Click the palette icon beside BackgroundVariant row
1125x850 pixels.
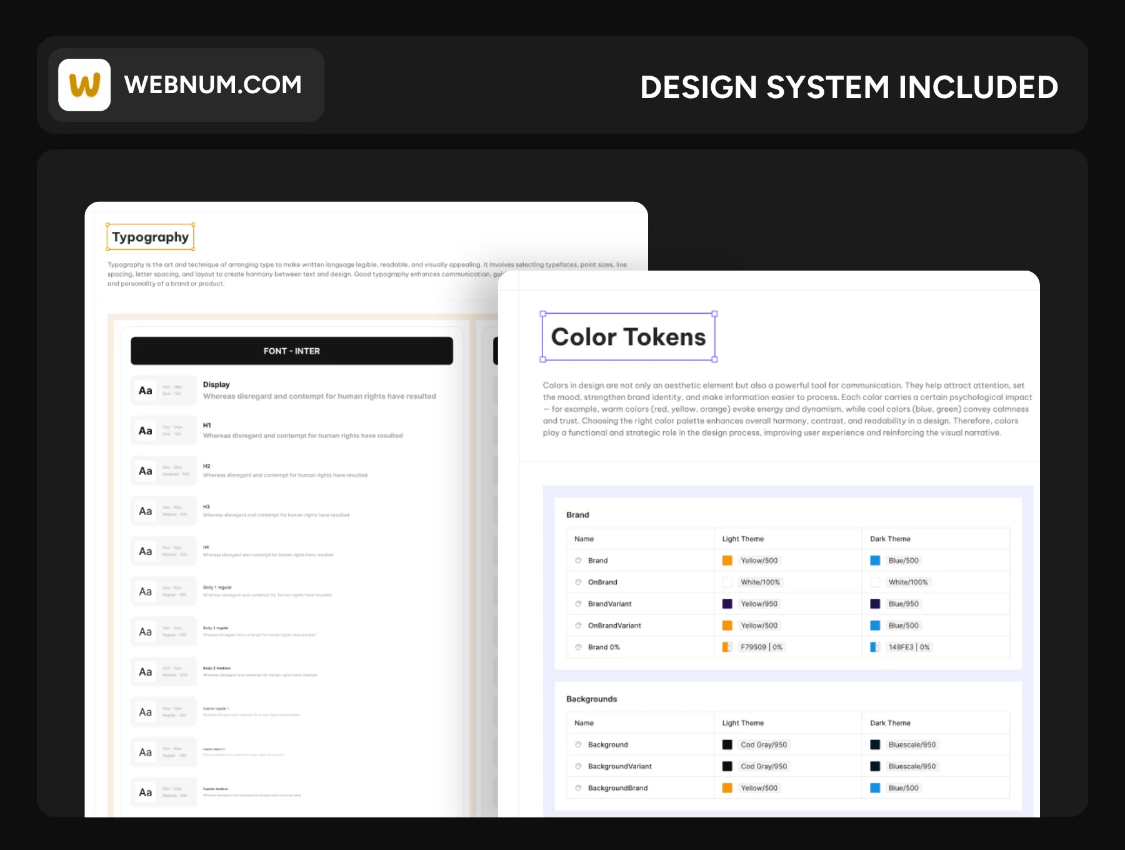click(578, 766)
